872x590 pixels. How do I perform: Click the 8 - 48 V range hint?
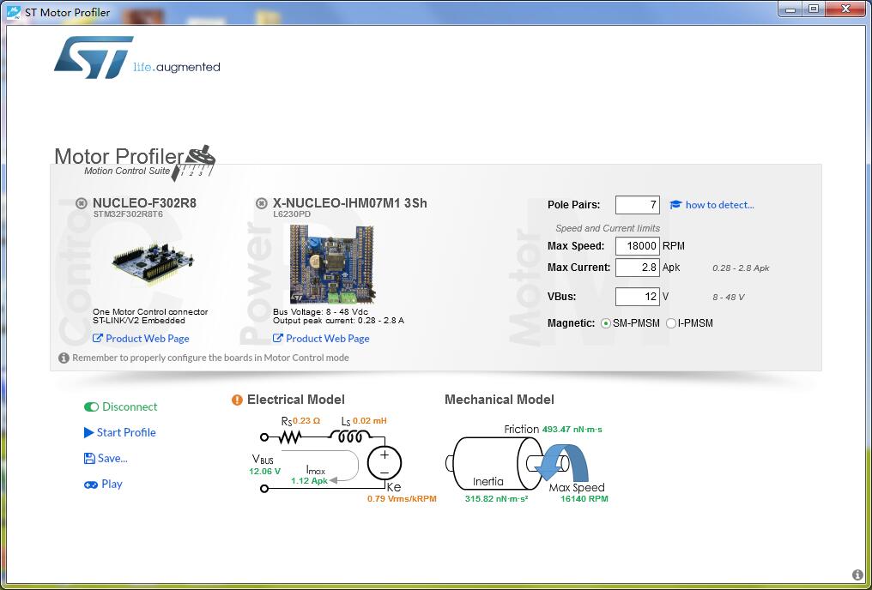[729, 298]
